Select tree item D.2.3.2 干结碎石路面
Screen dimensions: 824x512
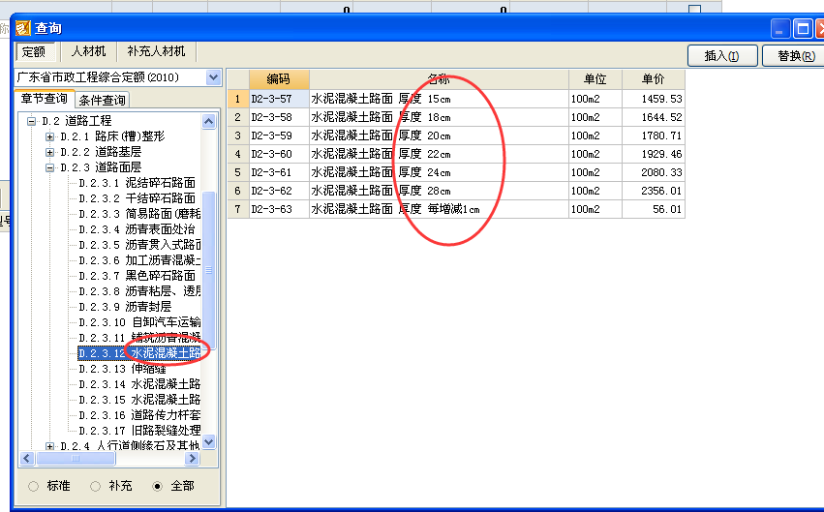137,198
